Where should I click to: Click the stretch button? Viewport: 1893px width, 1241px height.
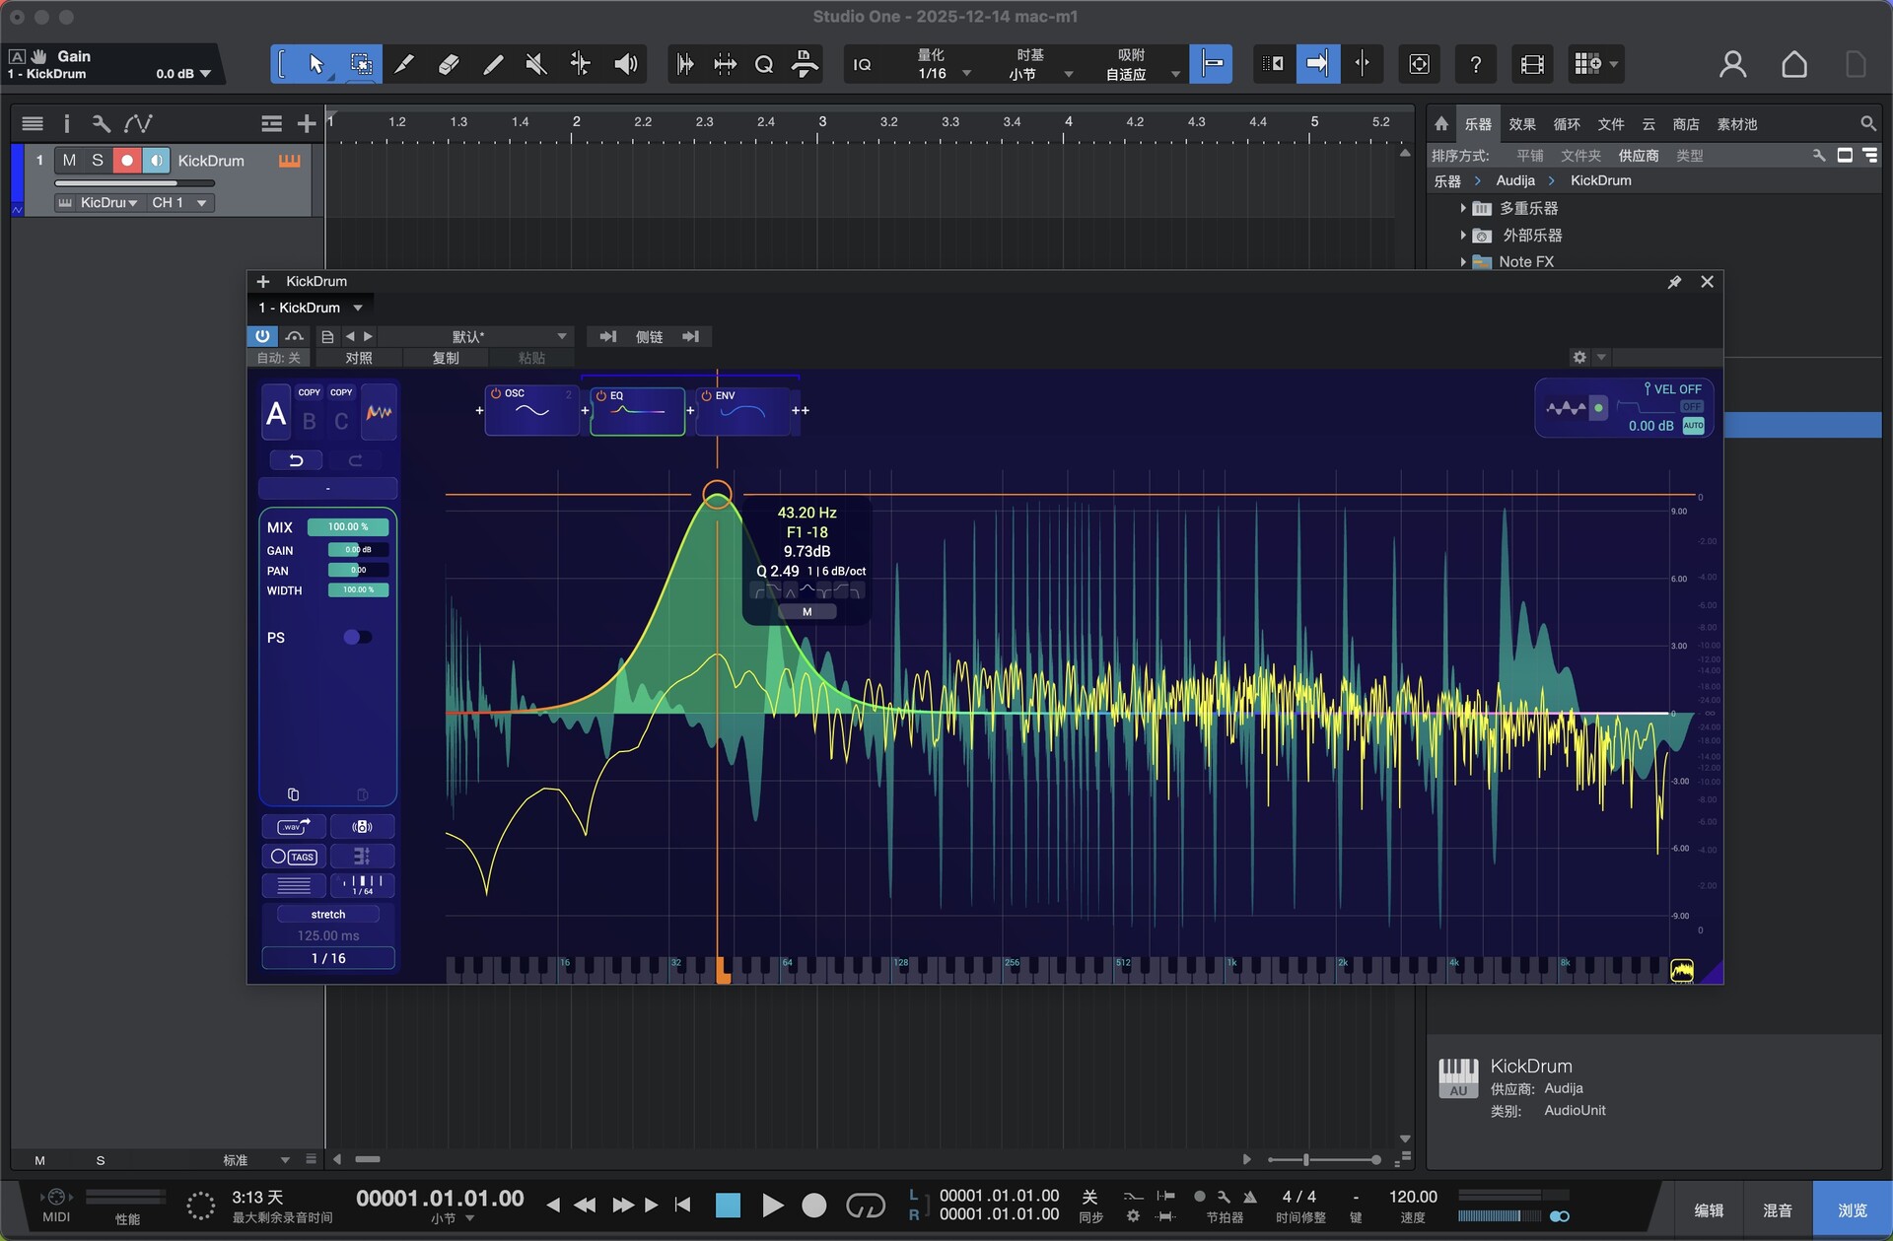(x=327, y=914)
